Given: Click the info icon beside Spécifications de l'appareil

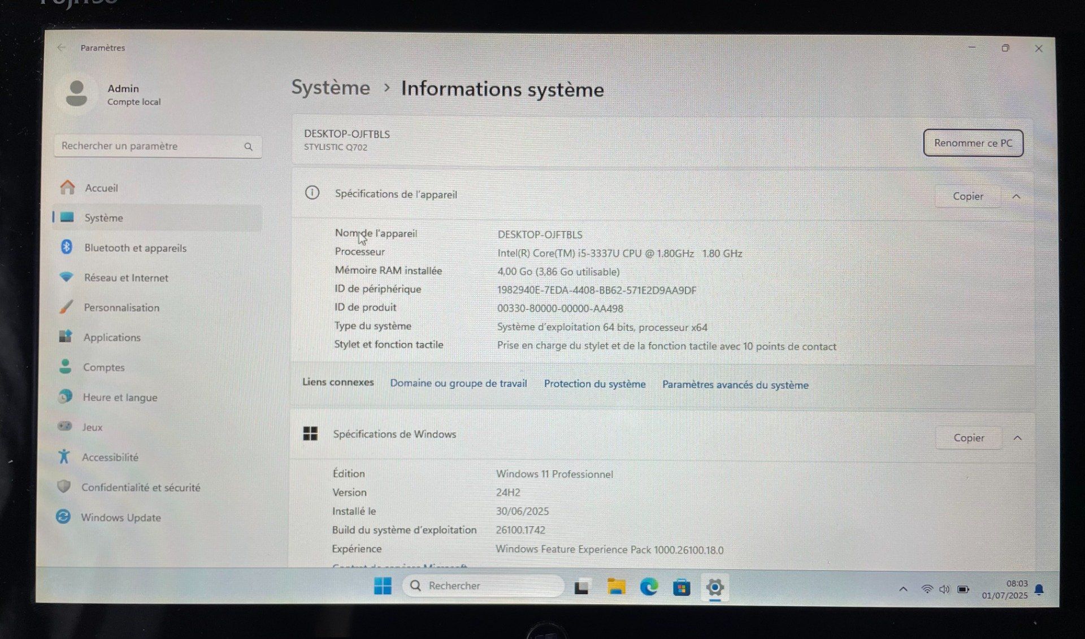Looking at the screenshot, I should (312, 193).
